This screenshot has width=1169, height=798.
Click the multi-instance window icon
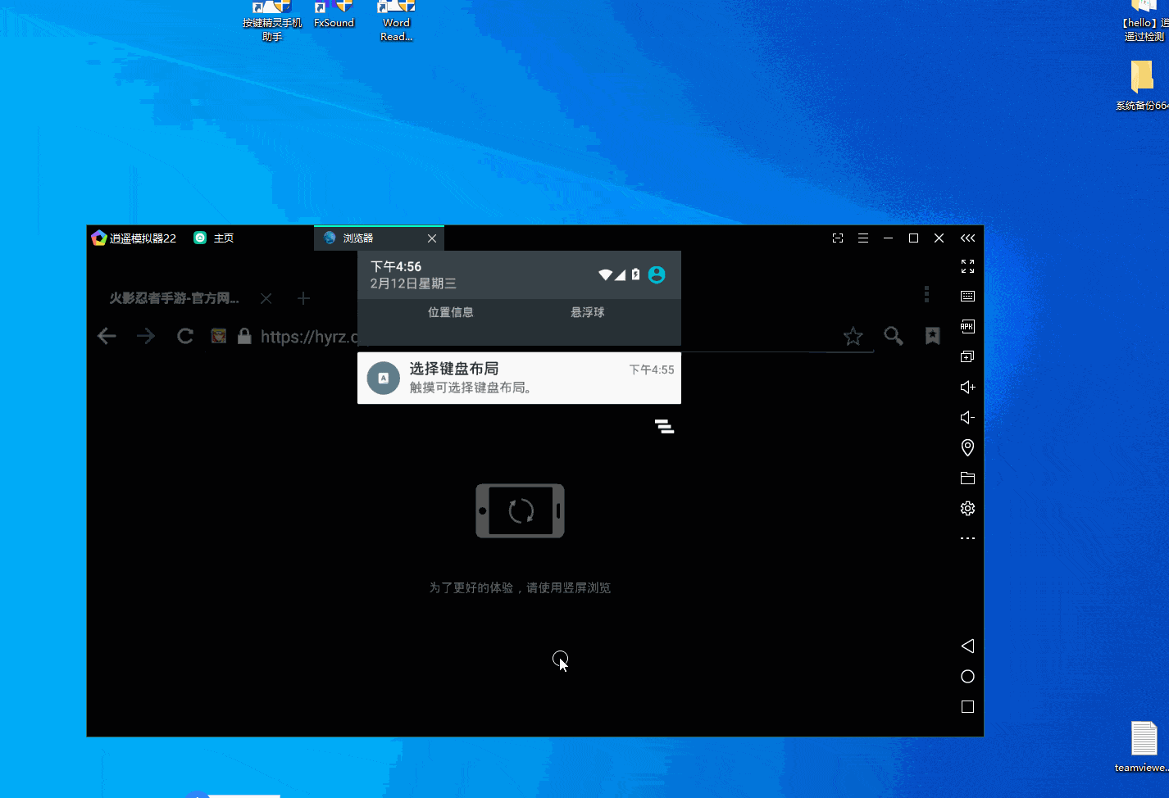pyautogui.click(x=967, y=356)
